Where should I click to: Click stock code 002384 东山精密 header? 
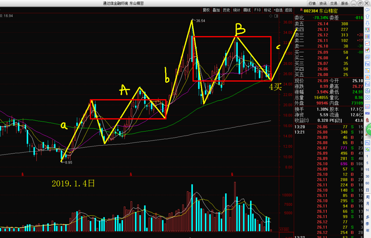coord(321,11)
